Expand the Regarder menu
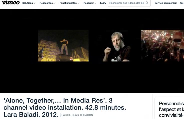Image resolution: width=184 pixels, height=119 pixels. pyautogui.click(x=90, y=3)
